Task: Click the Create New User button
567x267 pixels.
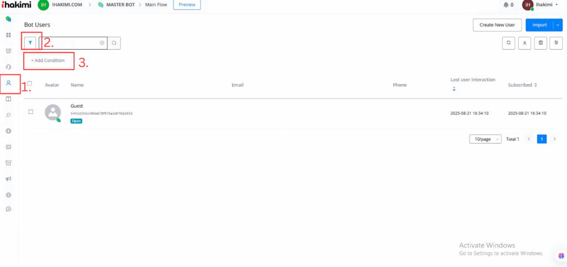Action: pyautogui.click(x=497, y=25)
